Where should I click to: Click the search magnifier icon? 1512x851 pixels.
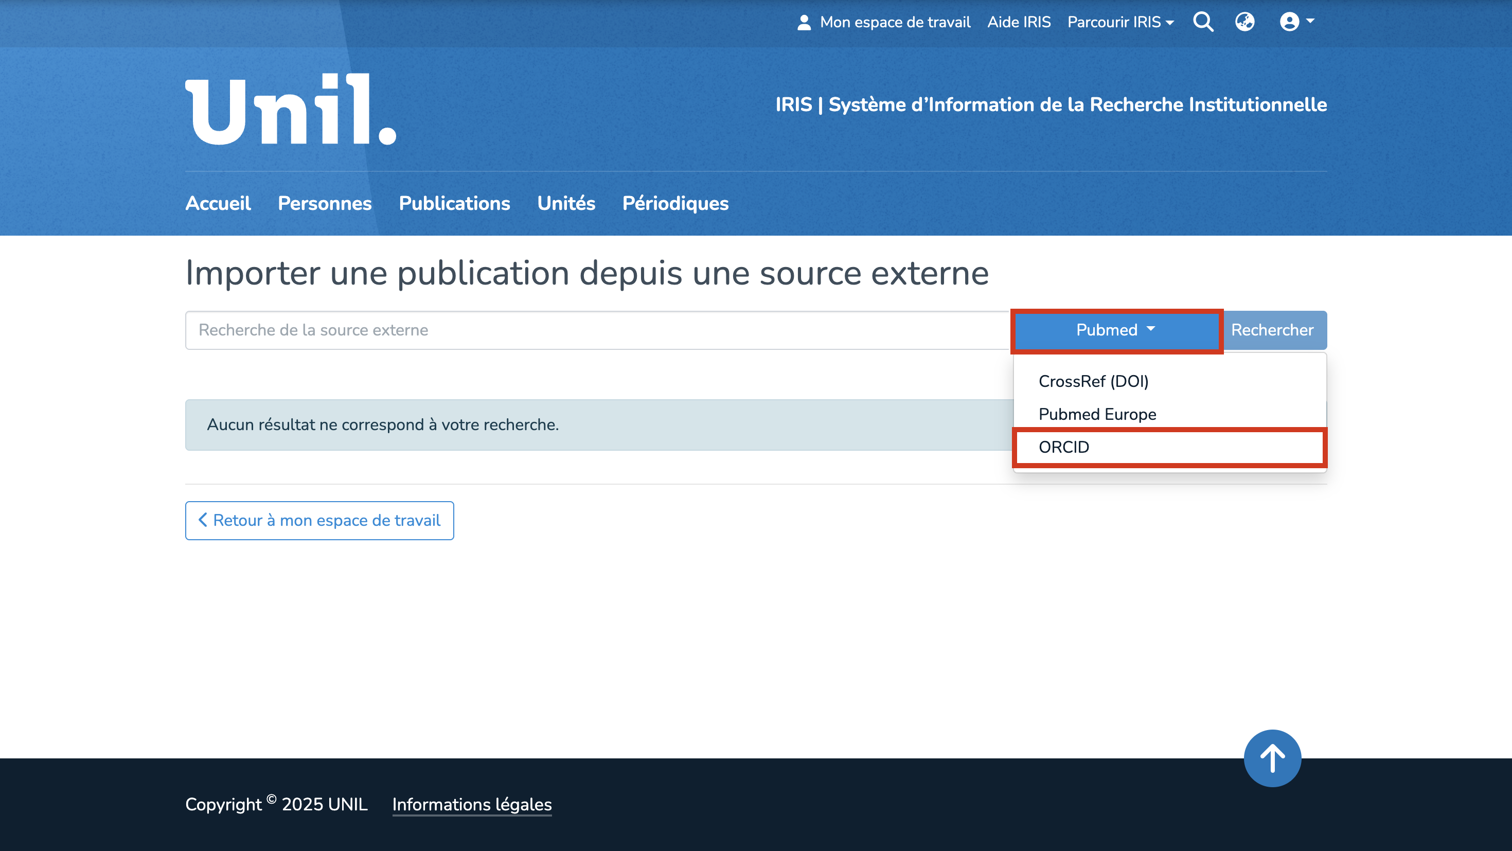click(x=1203, y=22)
